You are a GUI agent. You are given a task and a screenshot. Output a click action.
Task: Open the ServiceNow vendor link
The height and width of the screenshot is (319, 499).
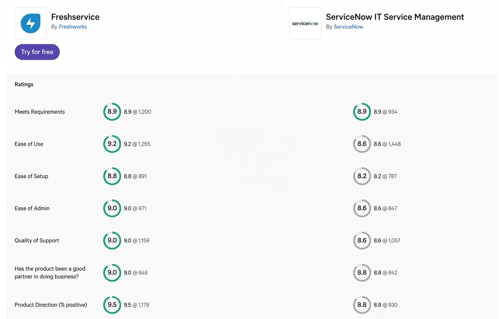(348, 27)
